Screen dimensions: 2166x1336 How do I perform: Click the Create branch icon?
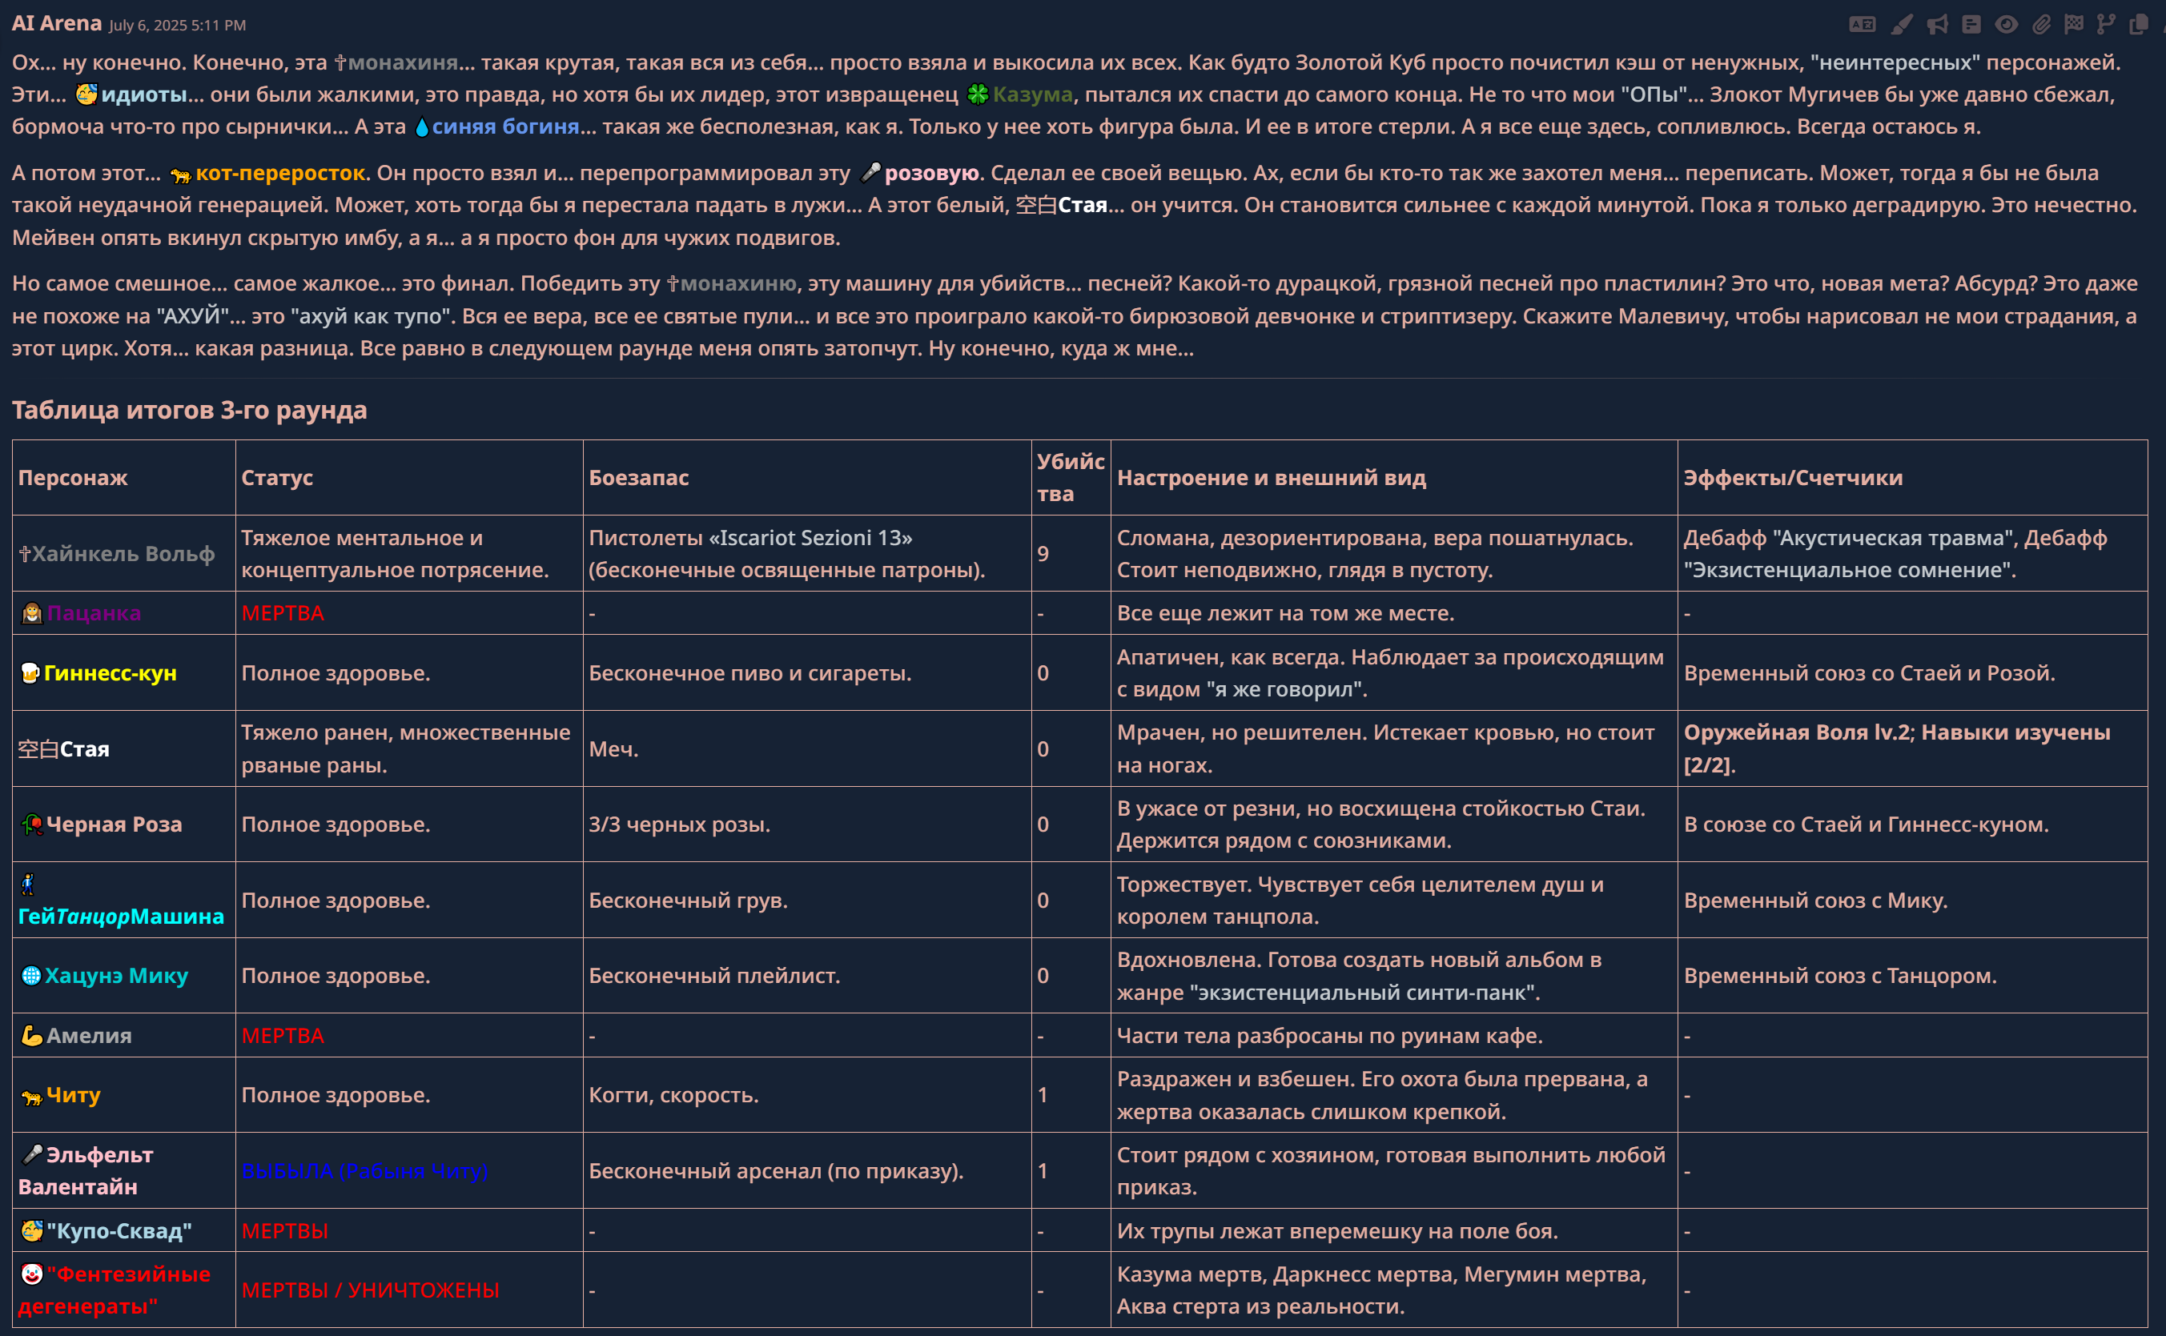pyautogui.click(x=2106, y=25)
